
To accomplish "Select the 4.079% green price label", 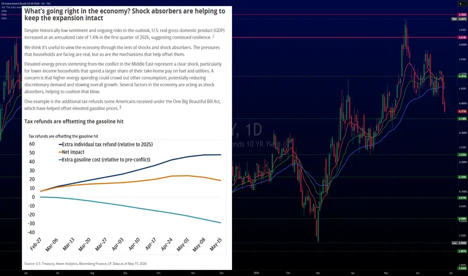I will pos(462,198).
